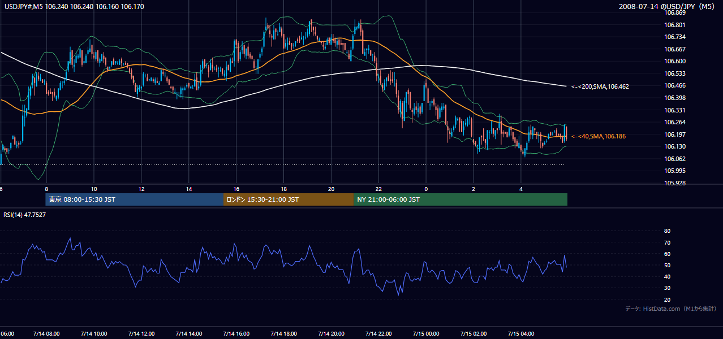Click the RSI(14) 47.7527 indicator label
Viewport: 723px width, 339px height.
[25, 215]
